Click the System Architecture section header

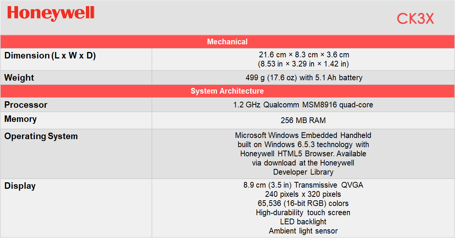tap(227, 91)
